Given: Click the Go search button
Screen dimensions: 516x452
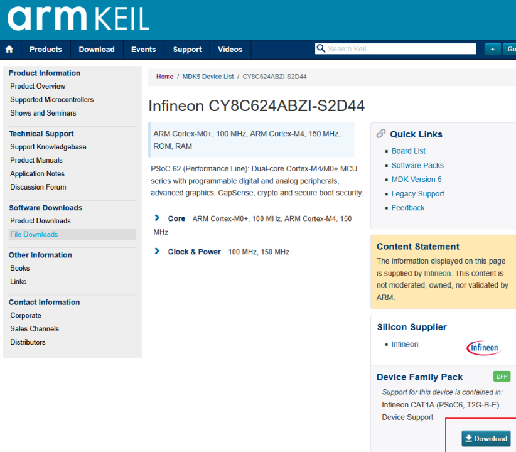Looking at the screenshot, I should pos(510,49).
